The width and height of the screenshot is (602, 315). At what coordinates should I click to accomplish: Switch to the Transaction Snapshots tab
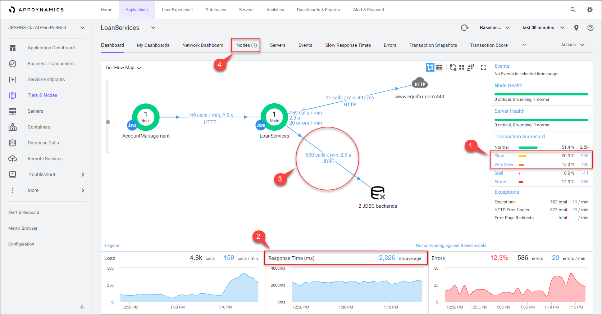click(433, 45)
